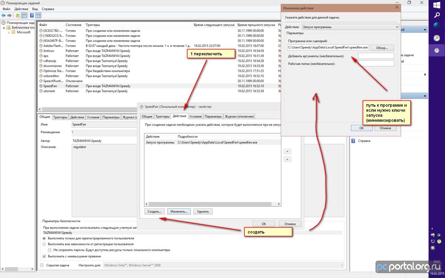Select the SpeedFan task in the list
The image size is (445, 278).
coord(50,86)
